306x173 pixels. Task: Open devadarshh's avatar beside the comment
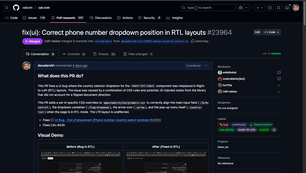27,66
